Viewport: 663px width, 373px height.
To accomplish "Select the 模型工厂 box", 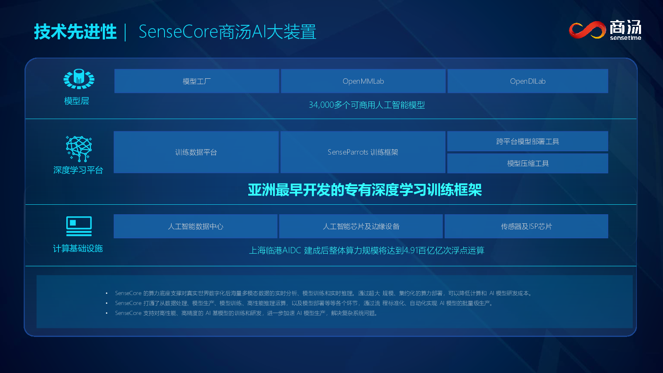I will click(196, 81).
